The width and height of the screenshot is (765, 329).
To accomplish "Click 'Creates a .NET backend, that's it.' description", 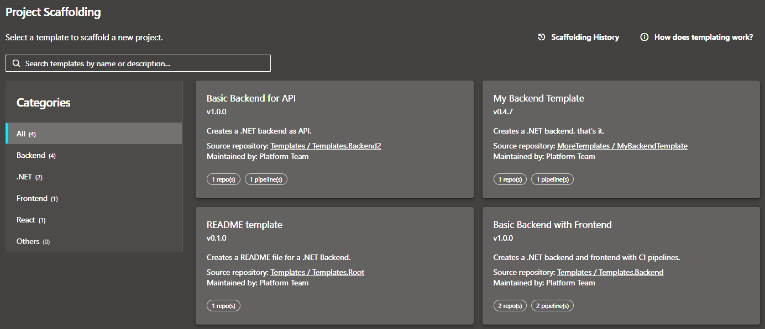I will (549, 131).
